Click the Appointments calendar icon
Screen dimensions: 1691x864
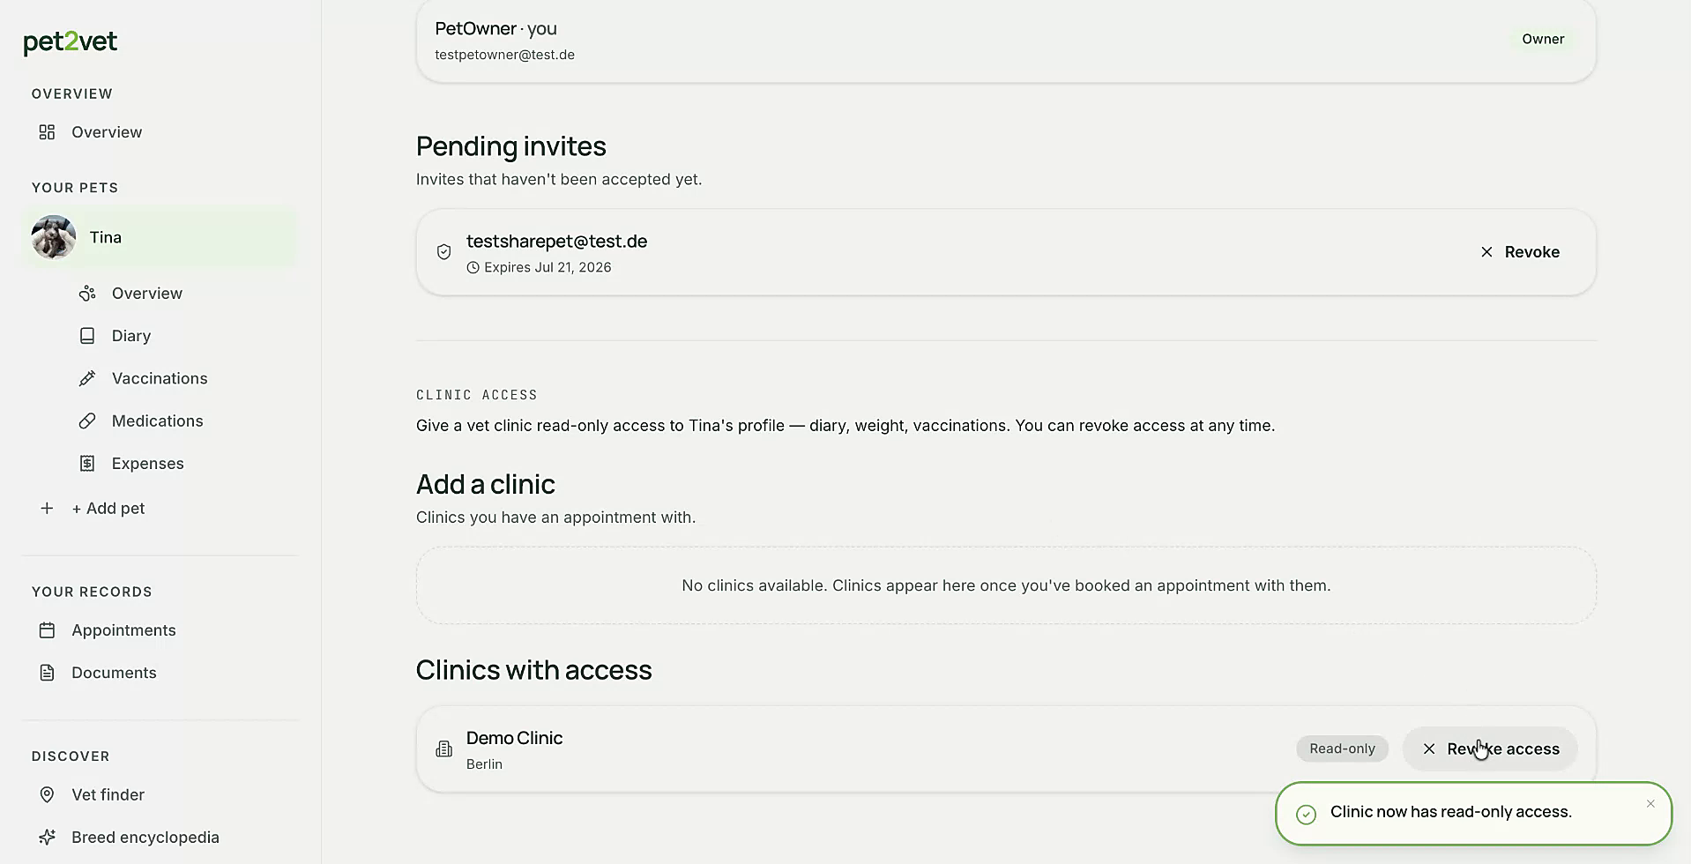click(47, 630)
